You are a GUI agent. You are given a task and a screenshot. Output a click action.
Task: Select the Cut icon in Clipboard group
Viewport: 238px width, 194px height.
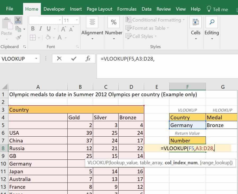click(x=18, y=20)
